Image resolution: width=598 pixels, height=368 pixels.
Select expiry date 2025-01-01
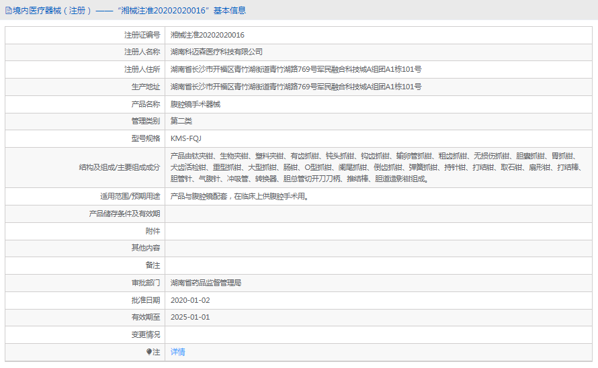(190, 317)
